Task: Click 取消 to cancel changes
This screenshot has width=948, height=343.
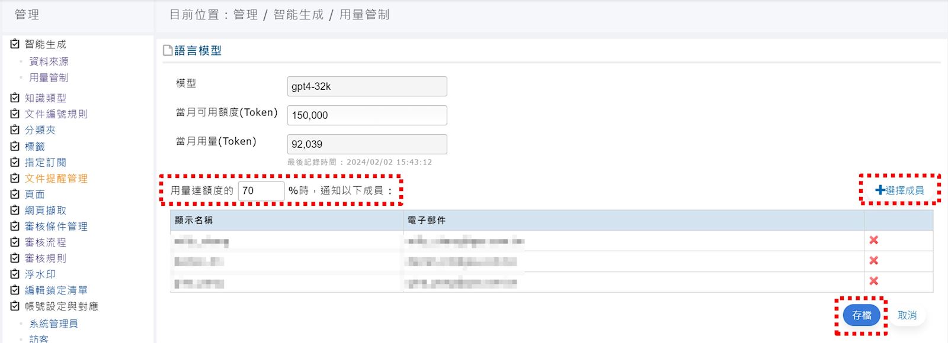Action: pos(907,315)
